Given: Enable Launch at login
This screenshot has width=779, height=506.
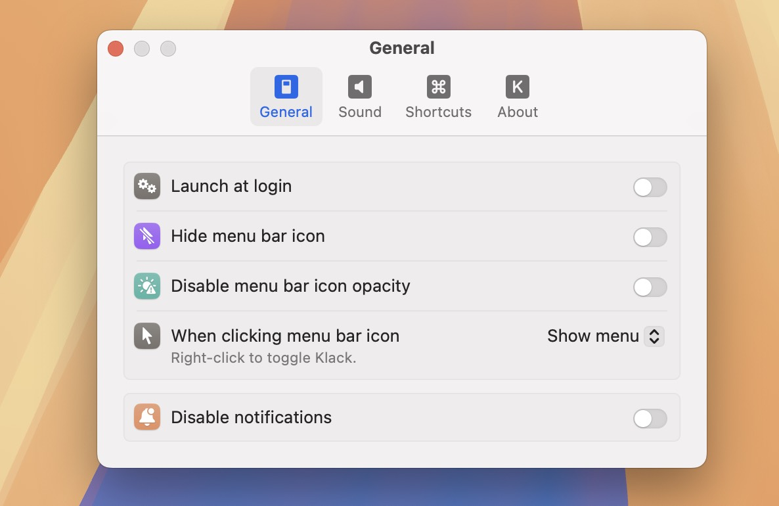Looking at the screenshot, I should (650, 188).
